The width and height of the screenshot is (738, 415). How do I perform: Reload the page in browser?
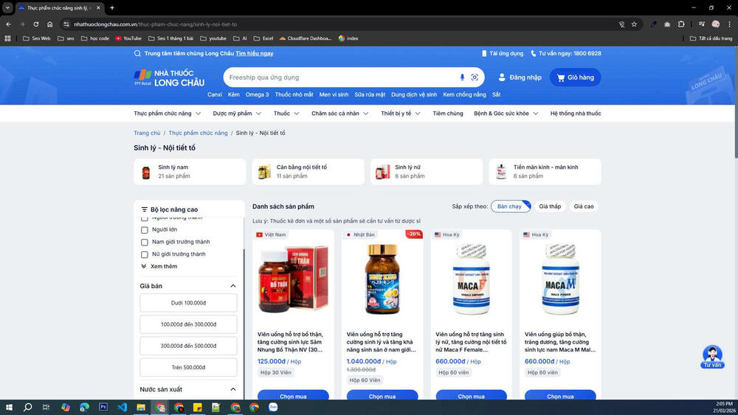tap(35, 24)
